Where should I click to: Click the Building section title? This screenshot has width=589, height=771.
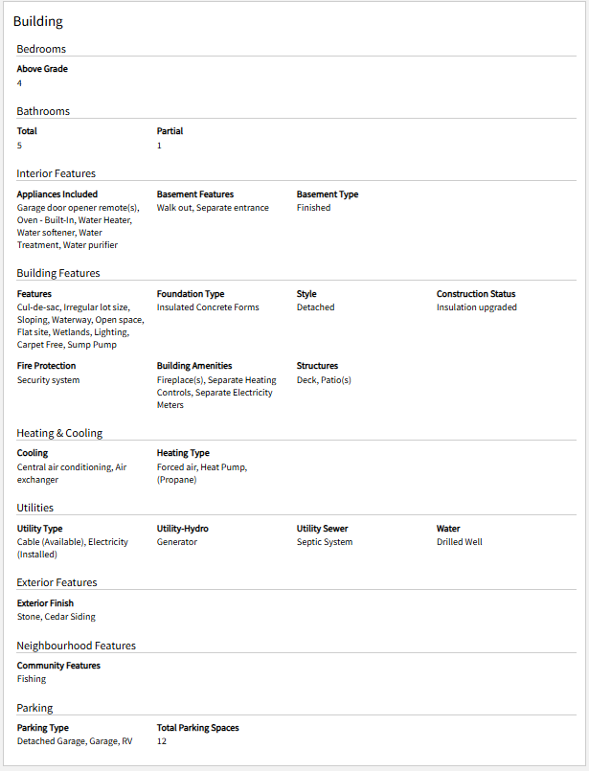pos(38,22)
